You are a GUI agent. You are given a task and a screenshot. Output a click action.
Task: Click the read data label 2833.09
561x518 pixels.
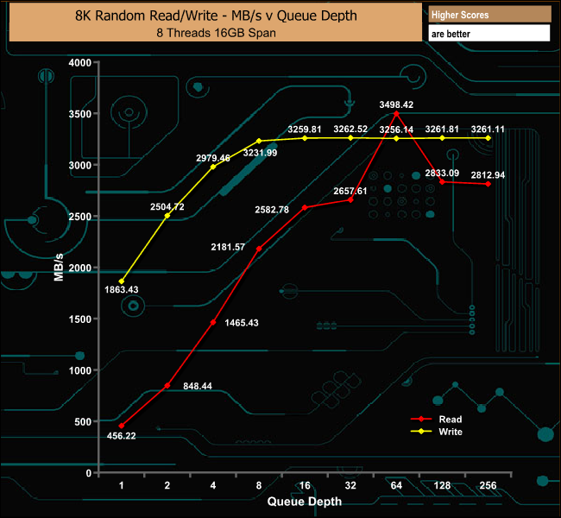(x=442, y=173)
